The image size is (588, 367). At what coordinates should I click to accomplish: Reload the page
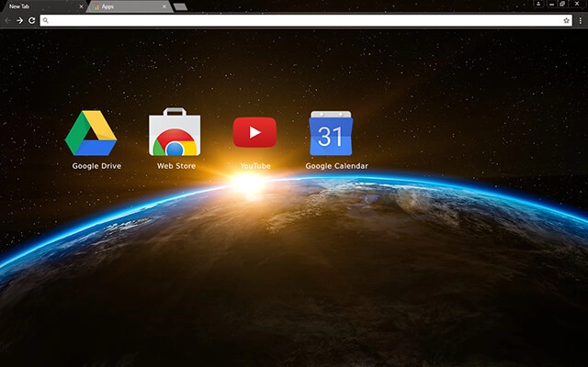pyautogui.click(x=32, y=20)
